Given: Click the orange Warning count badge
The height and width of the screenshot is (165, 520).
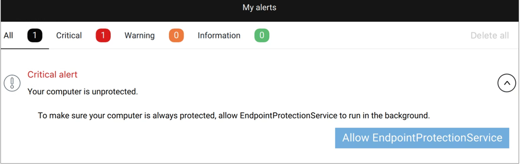Looking at the screenshot, I should coord(176,36).
